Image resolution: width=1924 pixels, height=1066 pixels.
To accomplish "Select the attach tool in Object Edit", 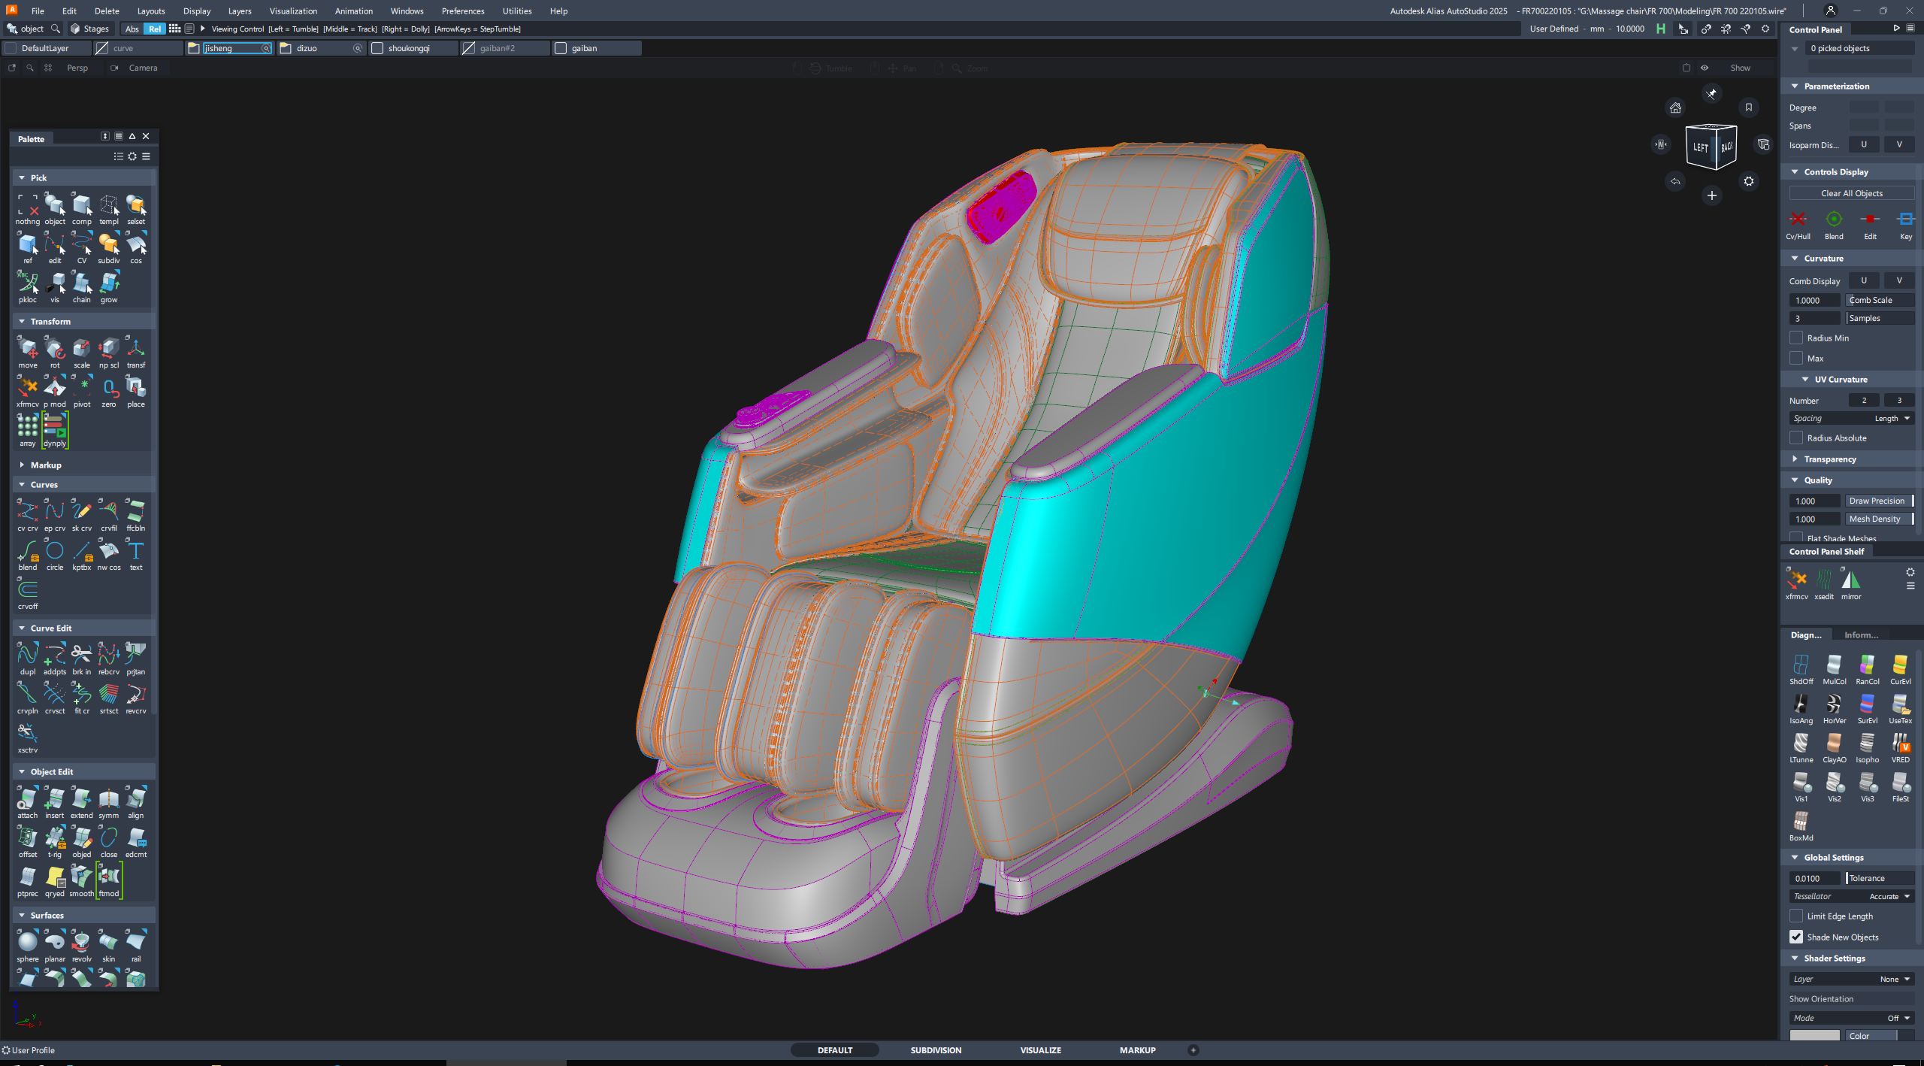I will point(28,799).
